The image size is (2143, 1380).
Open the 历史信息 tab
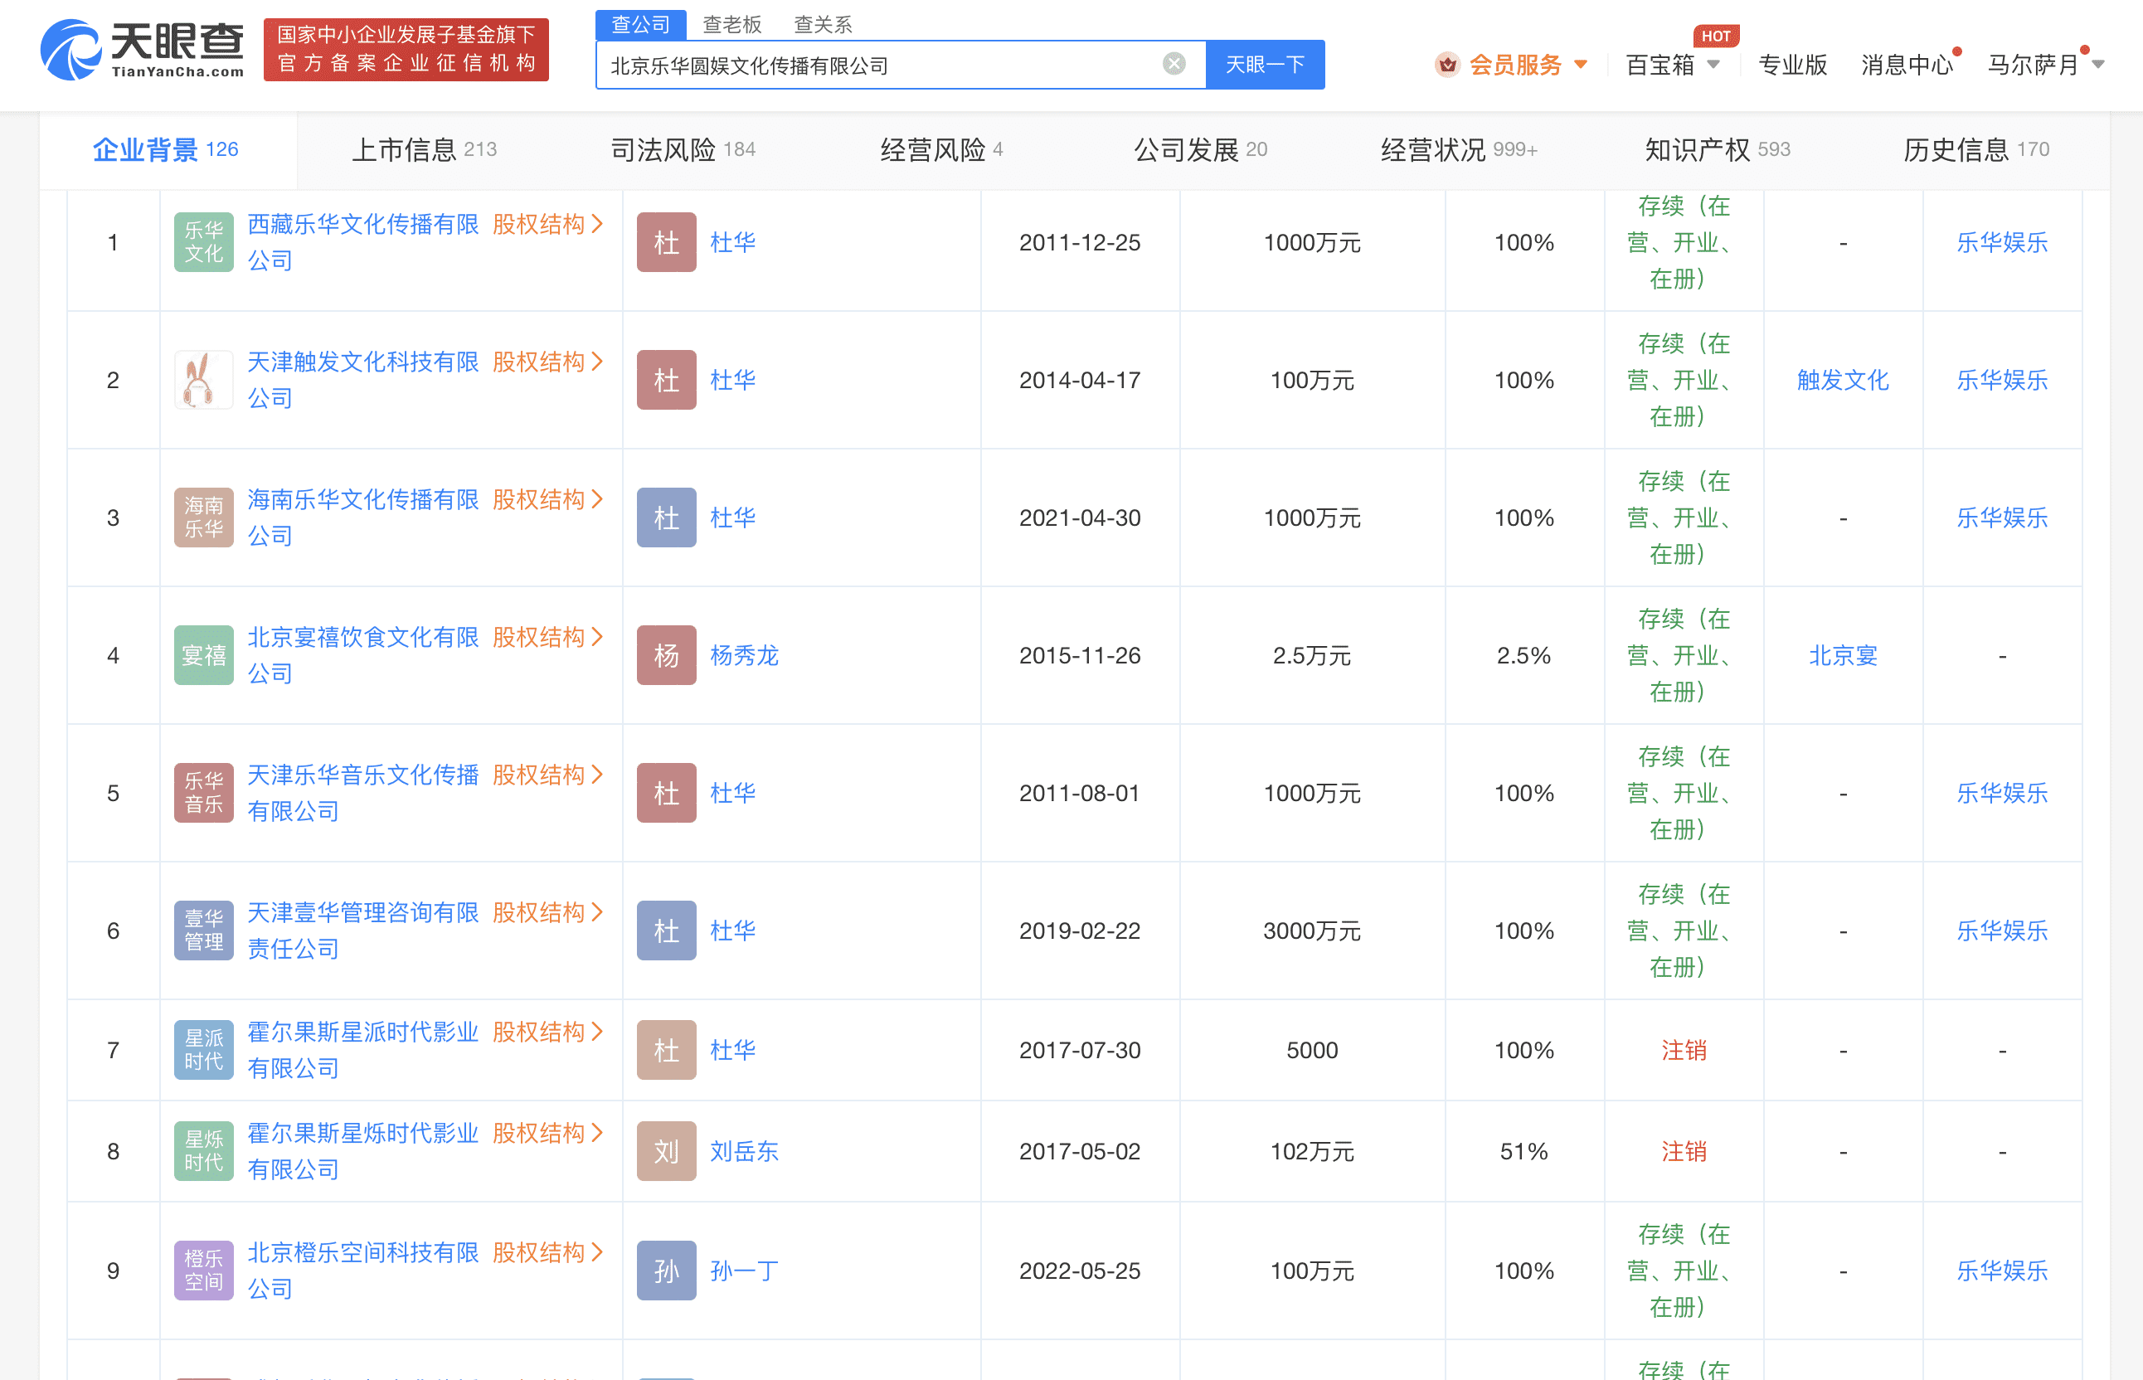pos(1975,149)
